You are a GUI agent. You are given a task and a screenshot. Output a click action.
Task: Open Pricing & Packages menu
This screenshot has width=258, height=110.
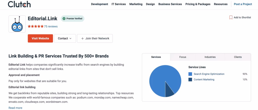pos(198,4)
